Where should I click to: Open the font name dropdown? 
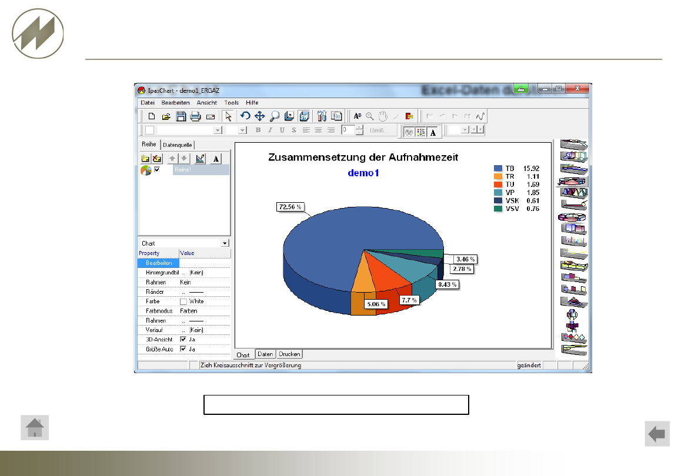point(218,130)
